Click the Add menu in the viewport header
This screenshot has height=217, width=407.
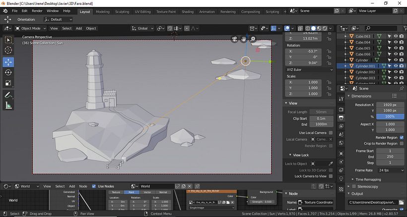click(x=78, y=28)
